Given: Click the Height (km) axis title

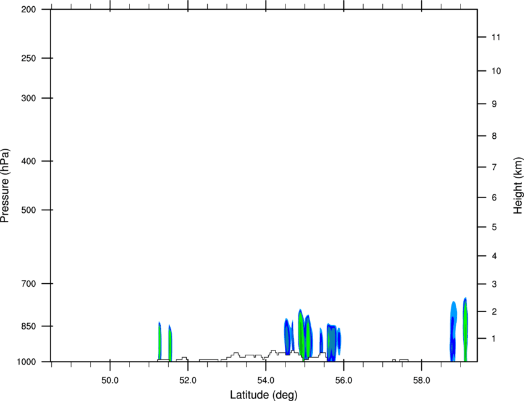Looking at the screenshot, I should 518,185.
